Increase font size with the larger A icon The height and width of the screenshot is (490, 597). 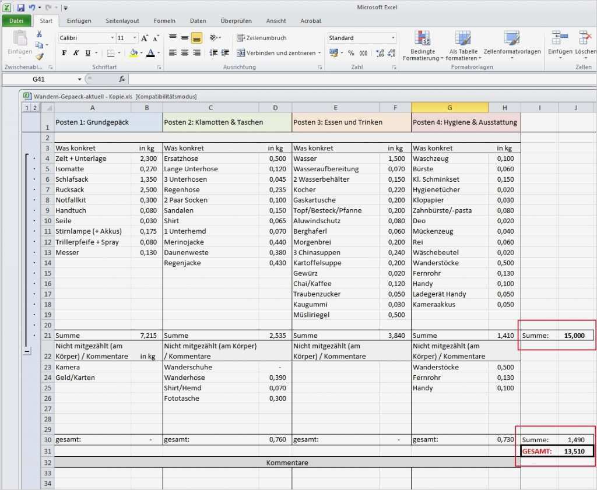(x=145, y=38)
